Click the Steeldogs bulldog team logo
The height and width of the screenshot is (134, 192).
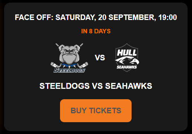69,58
